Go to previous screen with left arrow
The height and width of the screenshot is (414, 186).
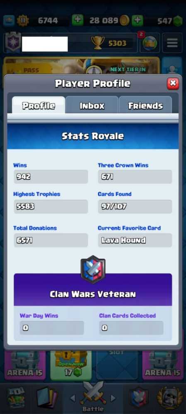72,398
